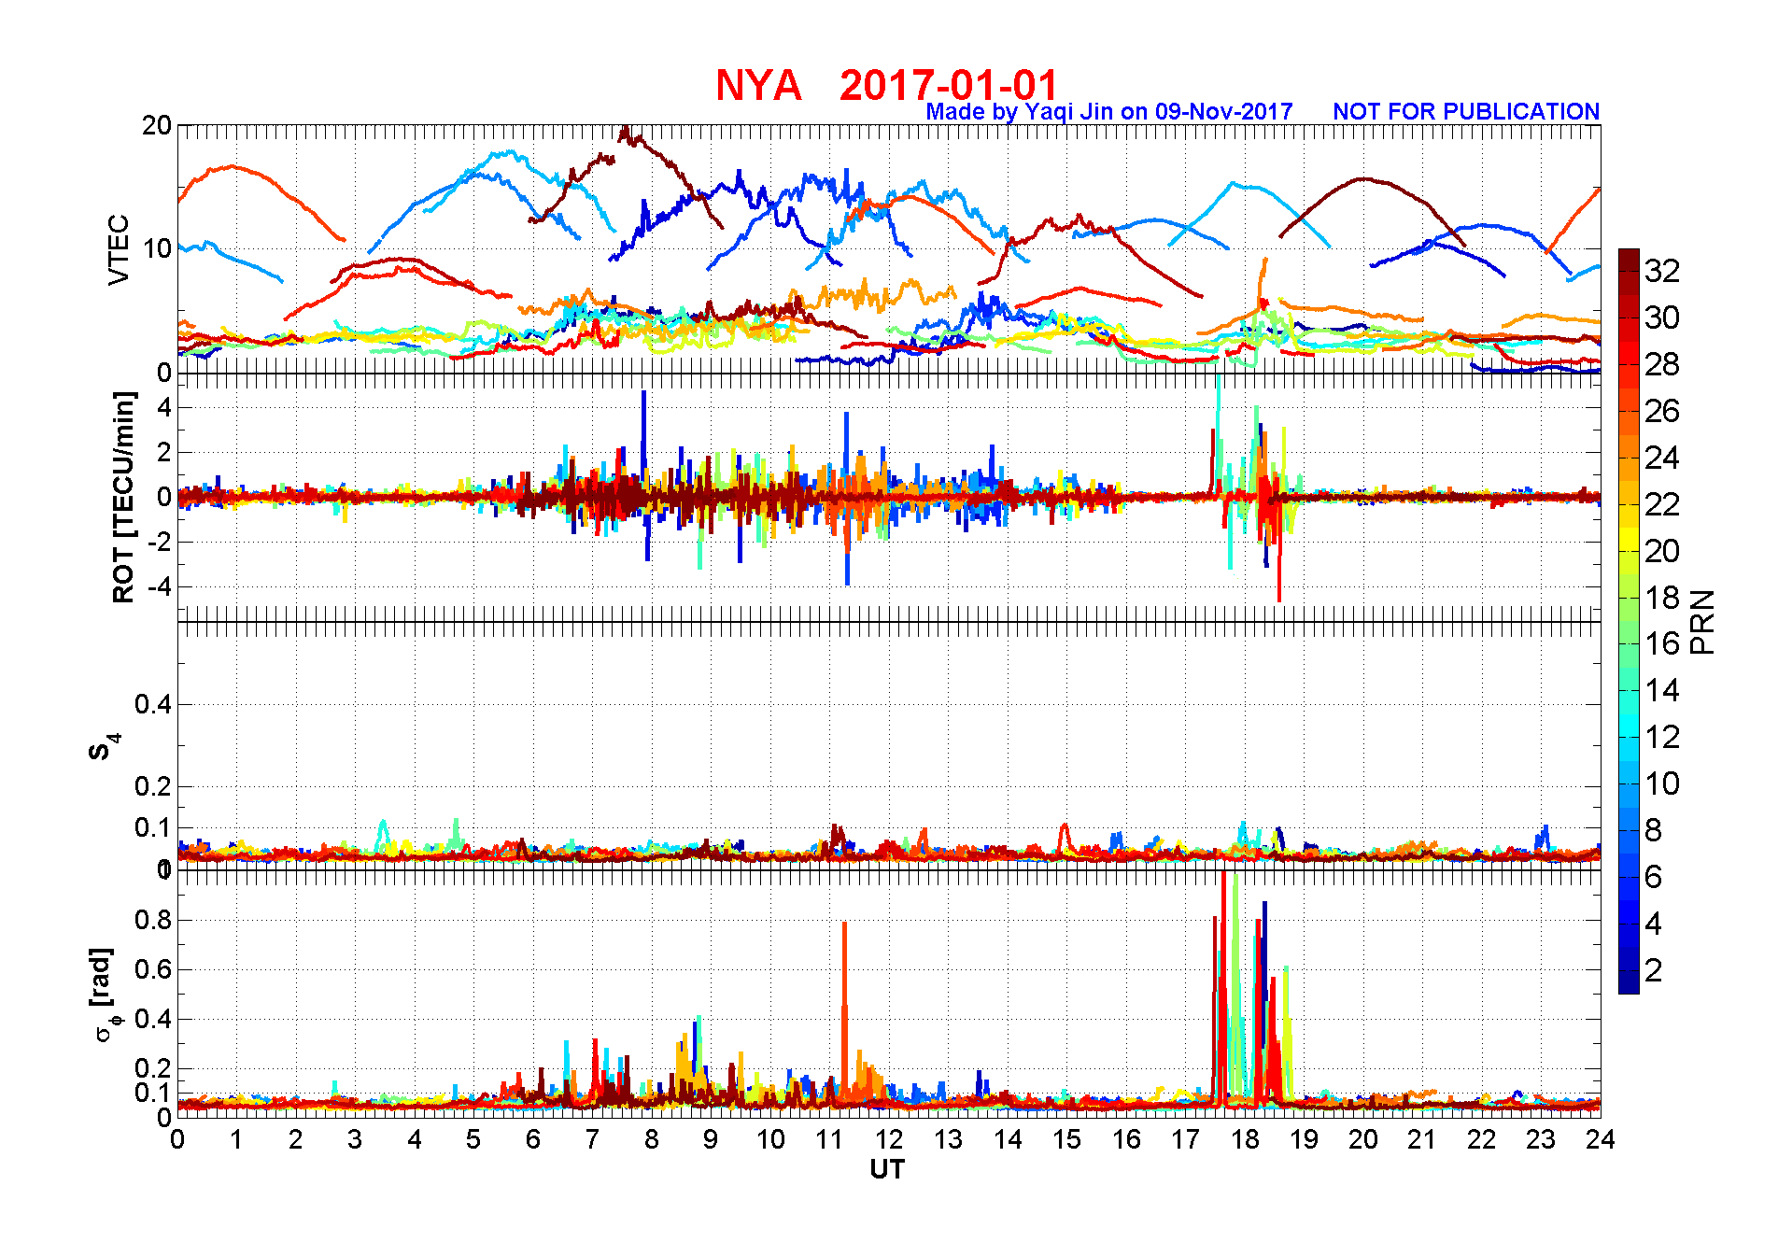Click colorbar tick label 6
Screen dimensions: 1778x1242
[1654, 877]
